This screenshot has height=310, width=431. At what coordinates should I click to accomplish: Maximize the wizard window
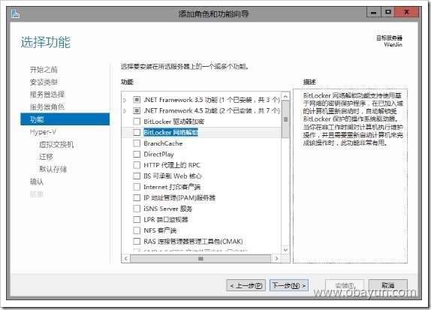[388, 12]
